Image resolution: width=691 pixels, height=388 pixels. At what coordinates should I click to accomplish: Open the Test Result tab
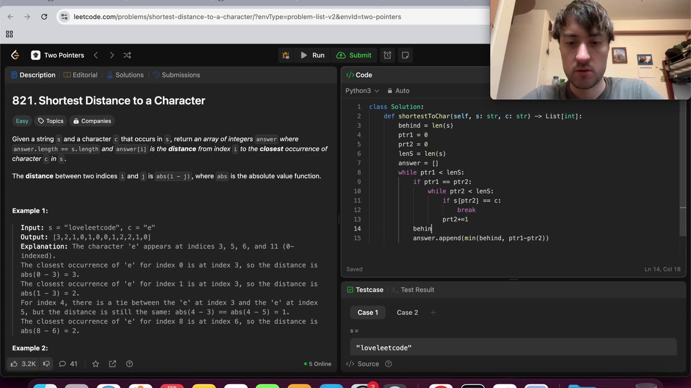click(x=412, y=290)
